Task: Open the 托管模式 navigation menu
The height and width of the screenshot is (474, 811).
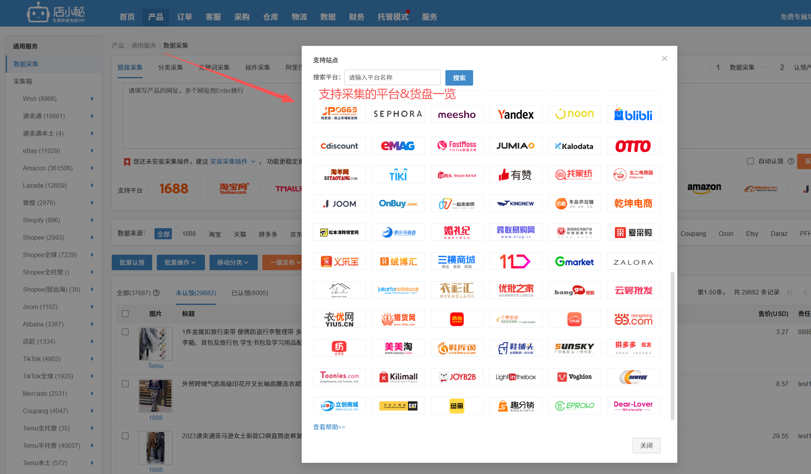Action: [393, 17]
